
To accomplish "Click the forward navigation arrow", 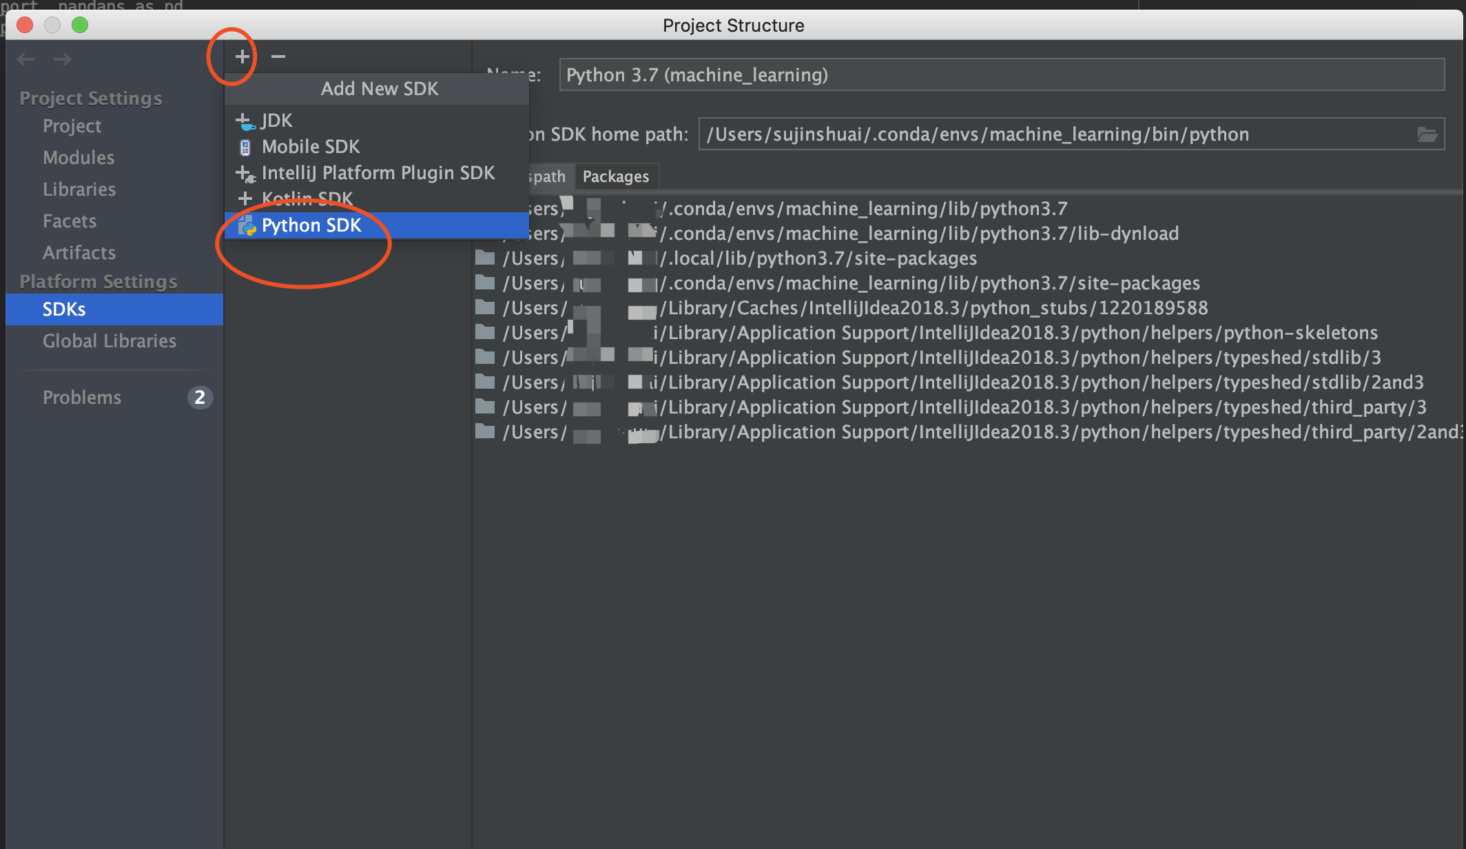I will tap(63, 59).
